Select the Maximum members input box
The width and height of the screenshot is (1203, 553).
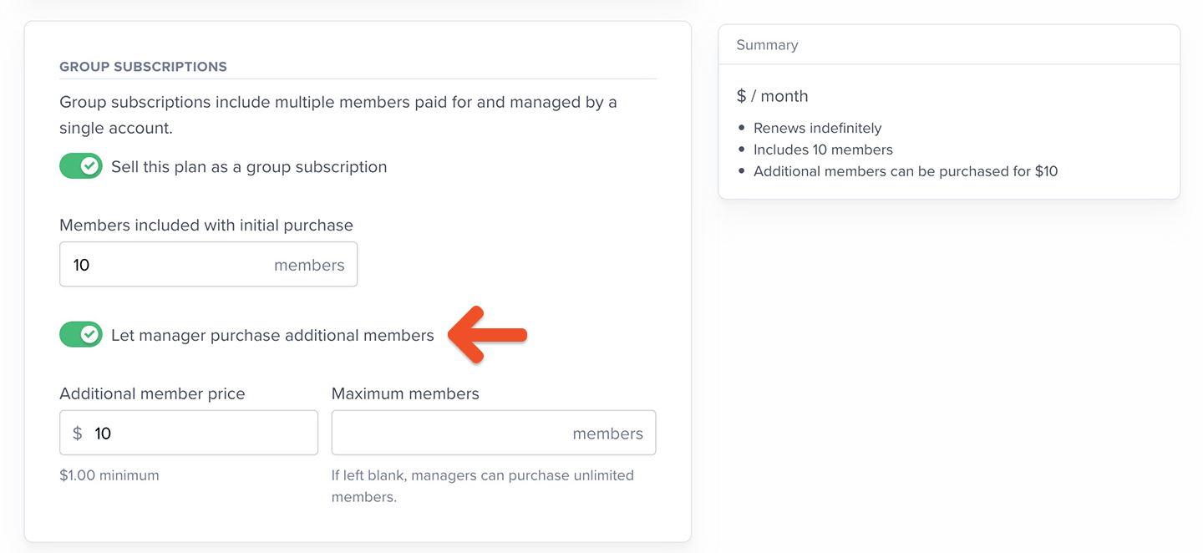[451, 433]
